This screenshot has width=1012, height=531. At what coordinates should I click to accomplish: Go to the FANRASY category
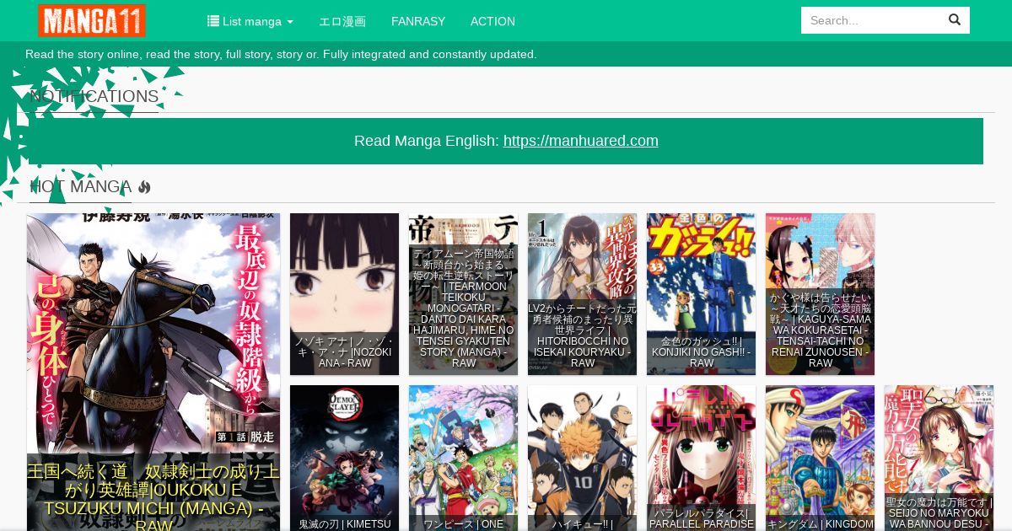tap(418, 21)
